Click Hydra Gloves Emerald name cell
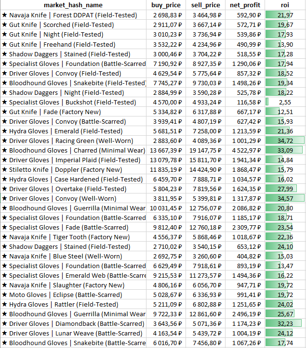Screen dimensions: 306x348 click(73, 131)
